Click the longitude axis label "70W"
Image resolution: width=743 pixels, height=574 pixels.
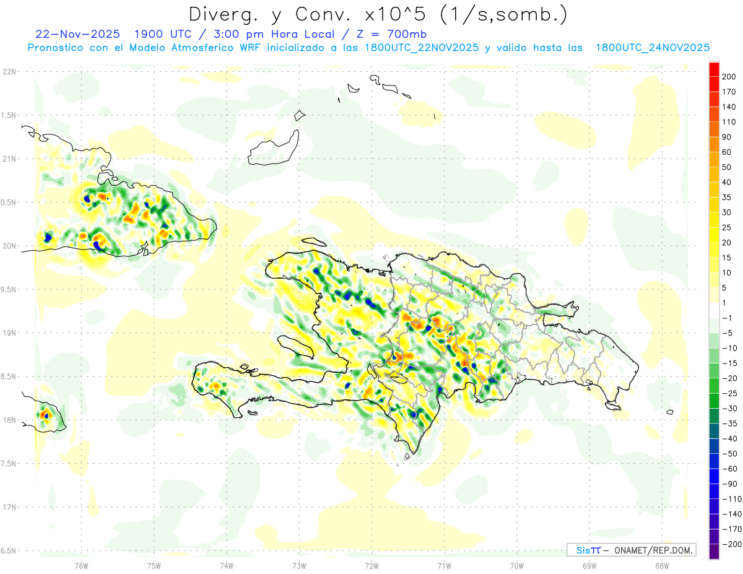point(516,565)
